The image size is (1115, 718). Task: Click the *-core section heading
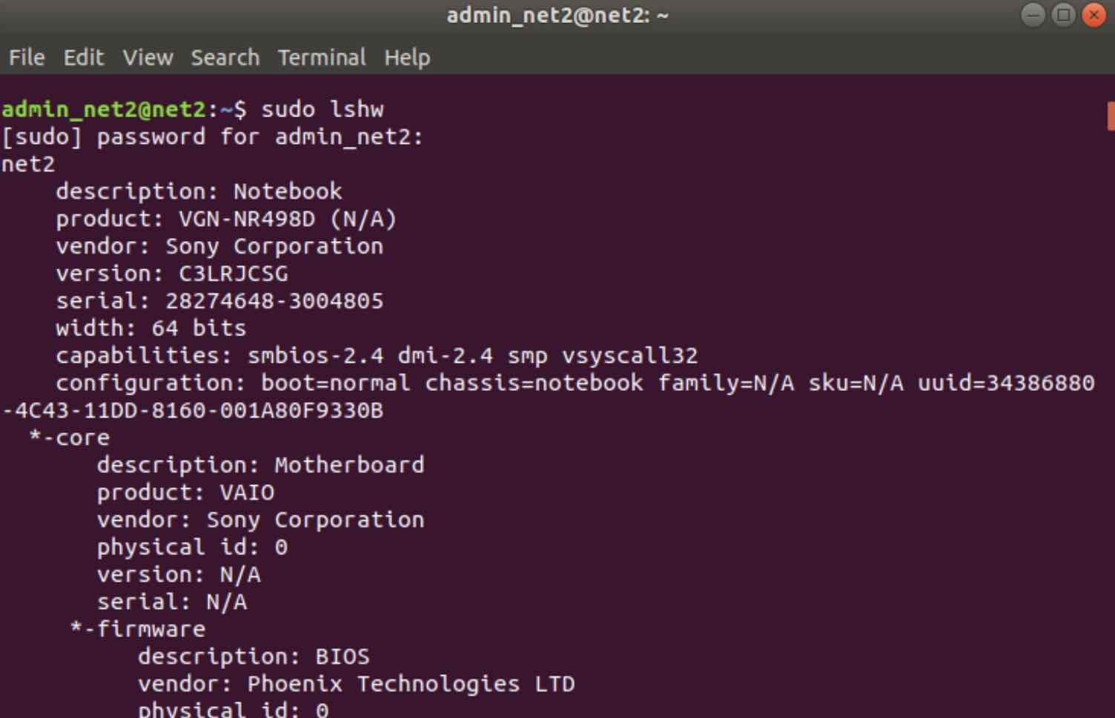69,438
